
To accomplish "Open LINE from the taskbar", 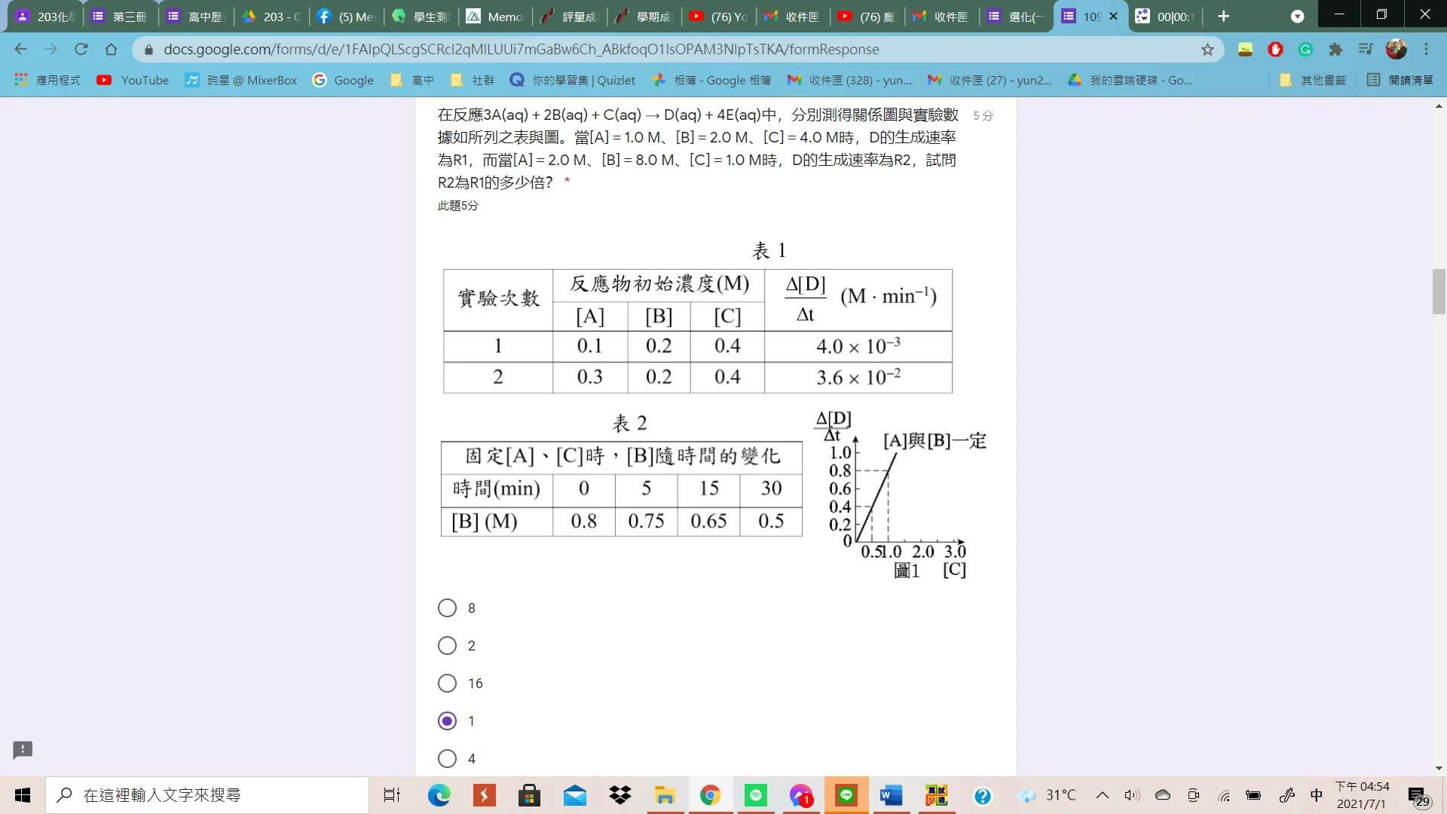I will tap(846, 795).
